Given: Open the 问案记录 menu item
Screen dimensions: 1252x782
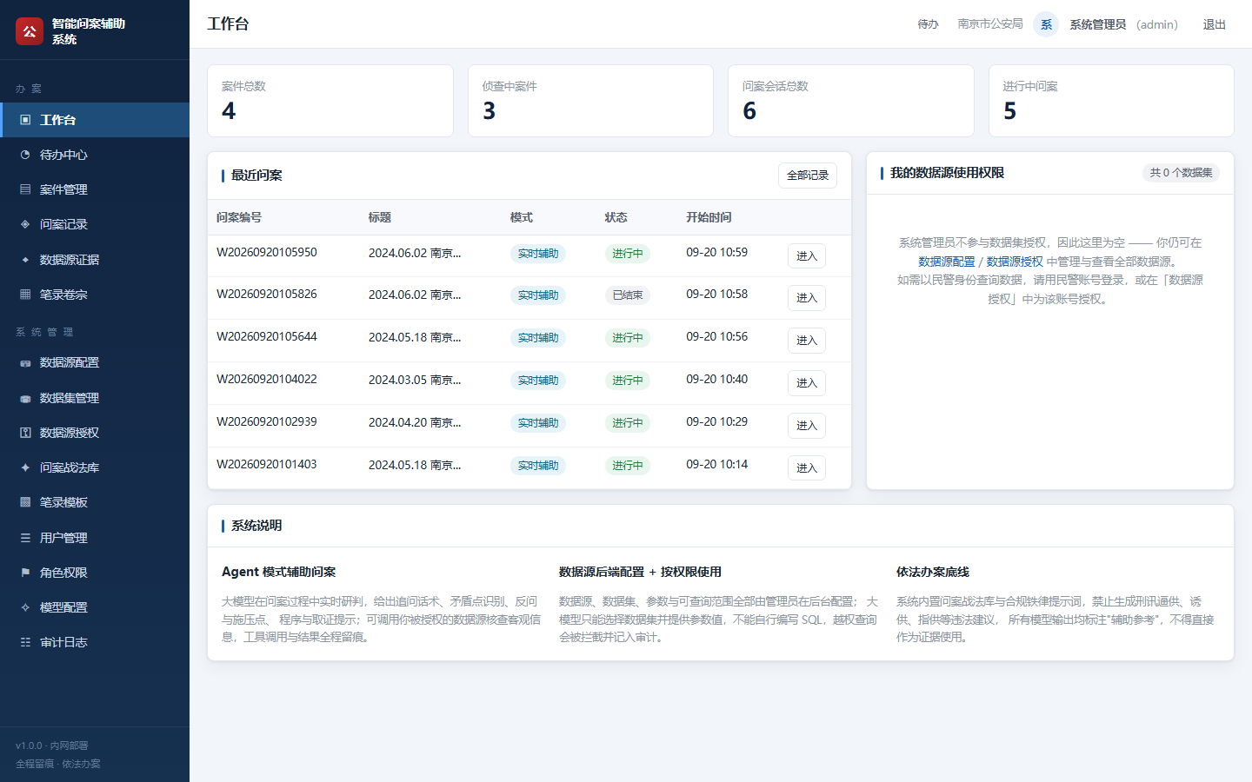Looking at the screenshot, I should 95,224.
